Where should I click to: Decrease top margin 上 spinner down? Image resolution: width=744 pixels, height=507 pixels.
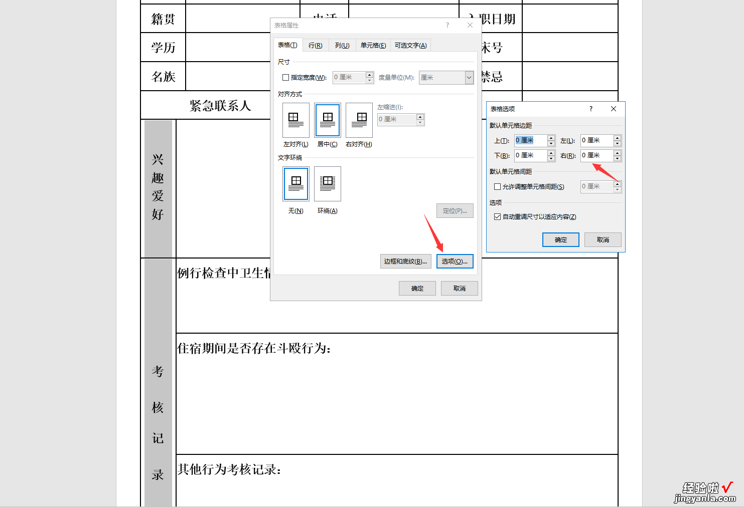click(551, 144)
